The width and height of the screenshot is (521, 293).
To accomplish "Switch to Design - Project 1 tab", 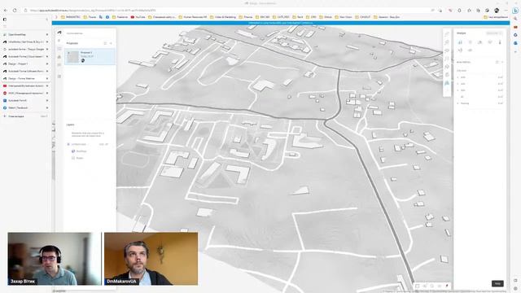I will 25,63.
